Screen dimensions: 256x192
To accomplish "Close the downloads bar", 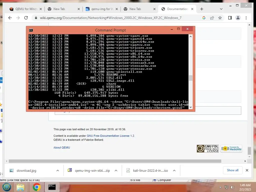I will [x=247, y=170].
